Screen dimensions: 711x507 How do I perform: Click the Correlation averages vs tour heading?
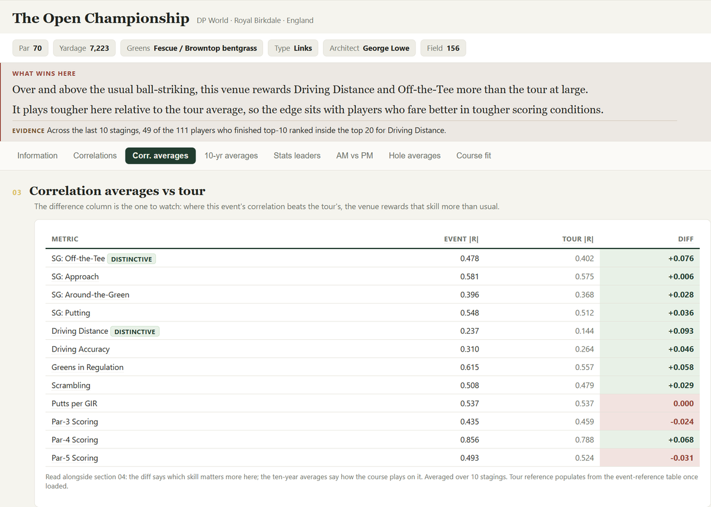(117, 191)
